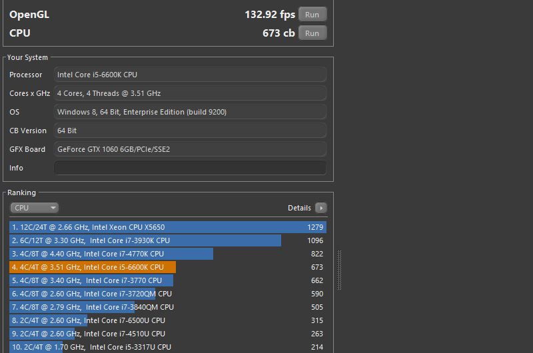Click the panel splitter grip handle
The image size is (533, 353).
coord(339,270)
